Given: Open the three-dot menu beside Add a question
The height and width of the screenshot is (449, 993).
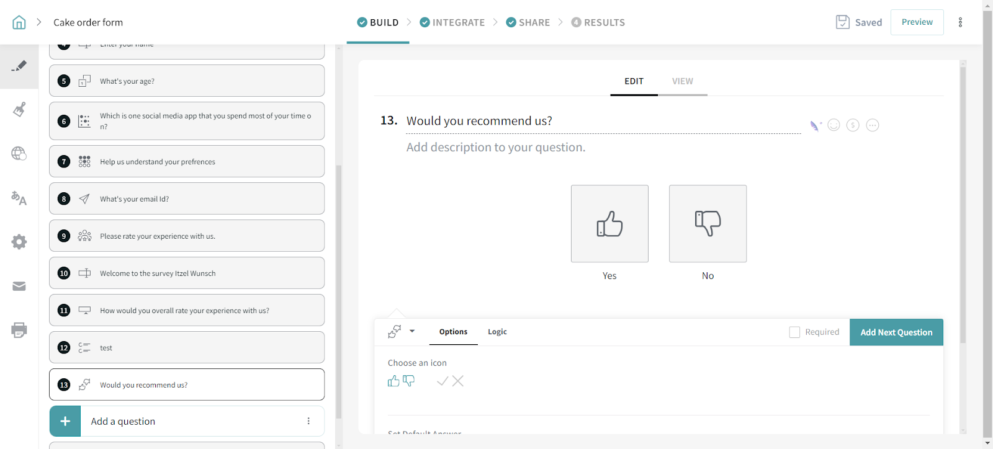Looking at the screenshot, I should pos(308,421).
